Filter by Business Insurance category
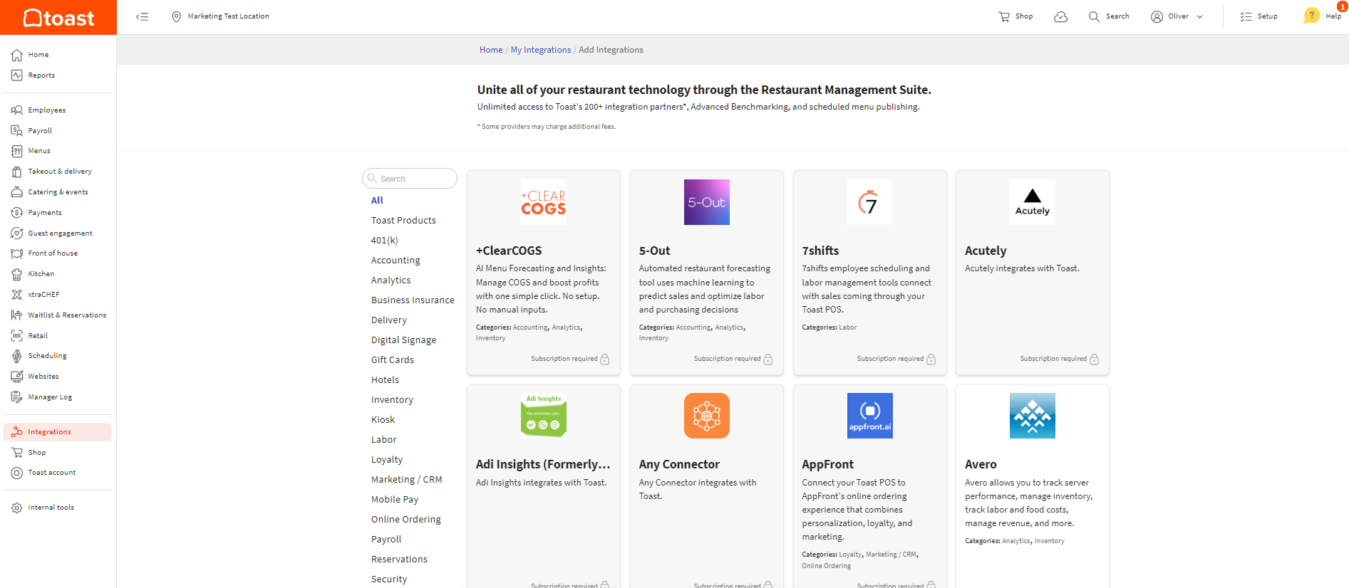This screenshot has width=1349, height=588. (413, 300)
